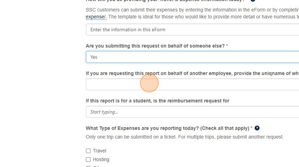Click the 'Only one trip can be submitted' note
The width and height of the screenshot is (299, 167).
click(x=185, y=137)
